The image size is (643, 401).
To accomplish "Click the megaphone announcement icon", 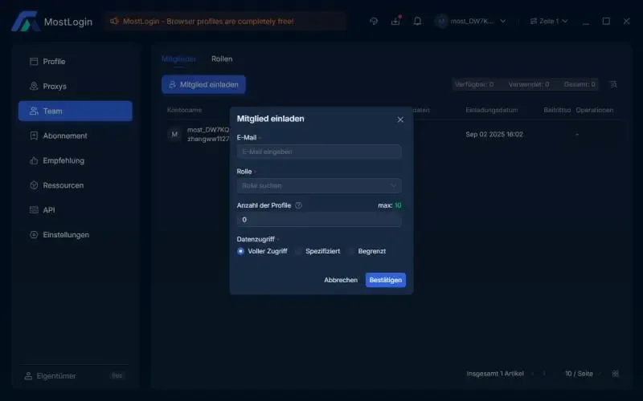I will 114,21.
